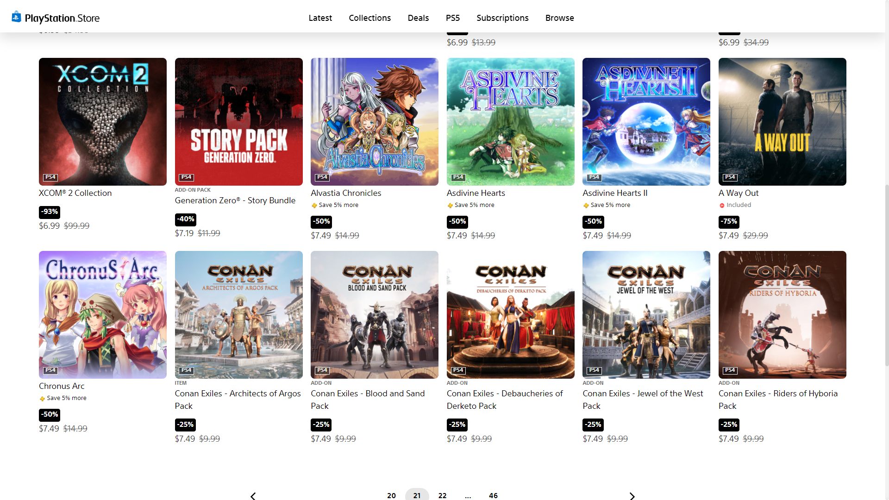The image size is (889, 500).
Task: Open the Browse section
Action: (x=559, y=18)
